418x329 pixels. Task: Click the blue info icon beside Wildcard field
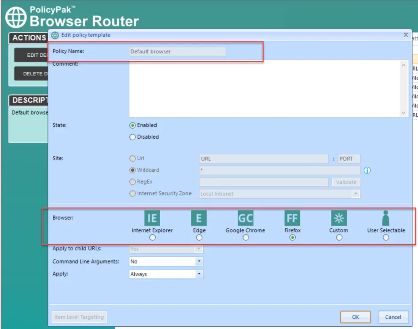coord(367,170)
